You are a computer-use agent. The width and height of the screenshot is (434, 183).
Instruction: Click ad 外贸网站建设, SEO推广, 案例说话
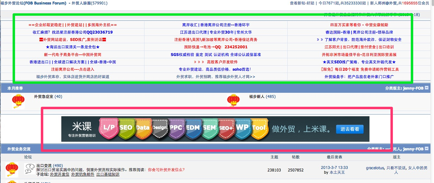tap(73, 40)
